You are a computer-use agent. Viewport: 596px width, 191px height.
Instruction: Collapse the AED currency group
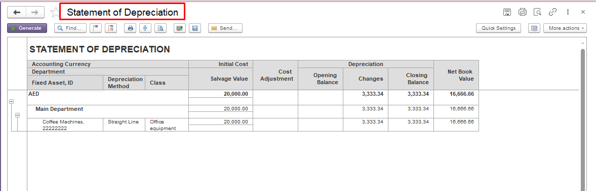12,101
